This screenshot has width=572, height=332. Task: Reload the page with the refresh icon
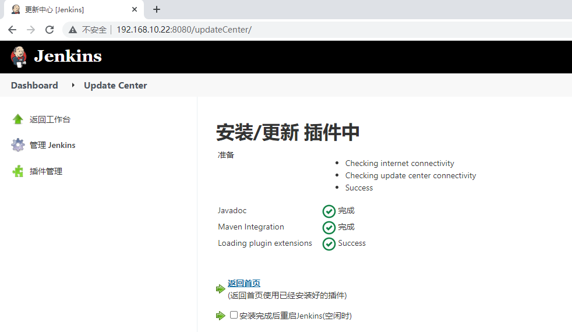(50, 30)
